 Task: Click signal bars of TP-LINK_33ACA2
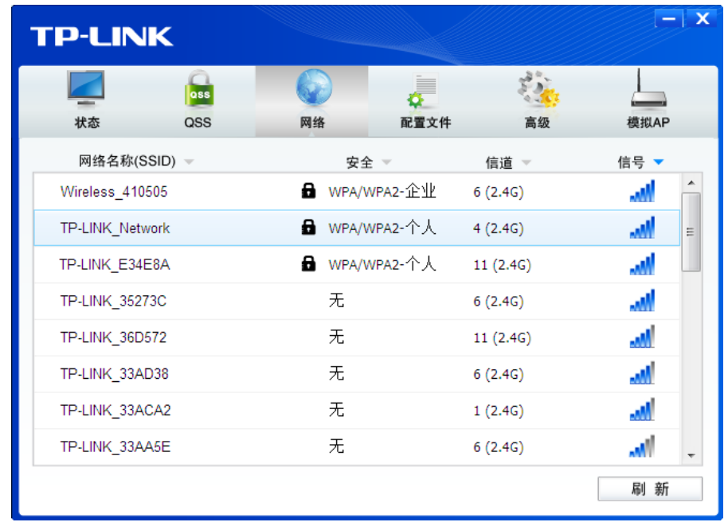coord(642,409)
